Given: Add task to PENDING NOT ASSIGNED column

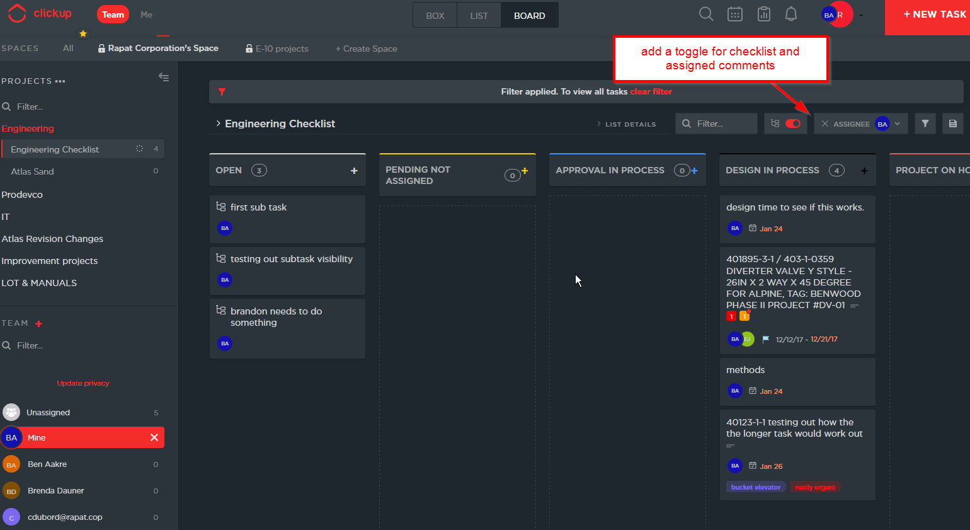Looking at the screenshot, I should pos(525,171).
